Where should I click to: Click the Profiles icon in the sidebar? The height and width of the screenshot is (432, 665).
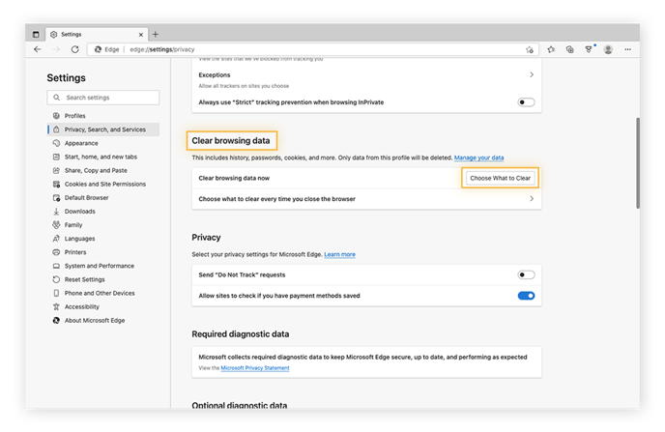tap(56, 116)
